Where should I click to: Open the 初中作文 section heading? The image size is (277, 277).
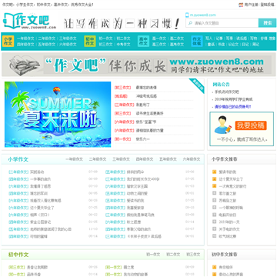pyautogui.click(x=18, y=255)
